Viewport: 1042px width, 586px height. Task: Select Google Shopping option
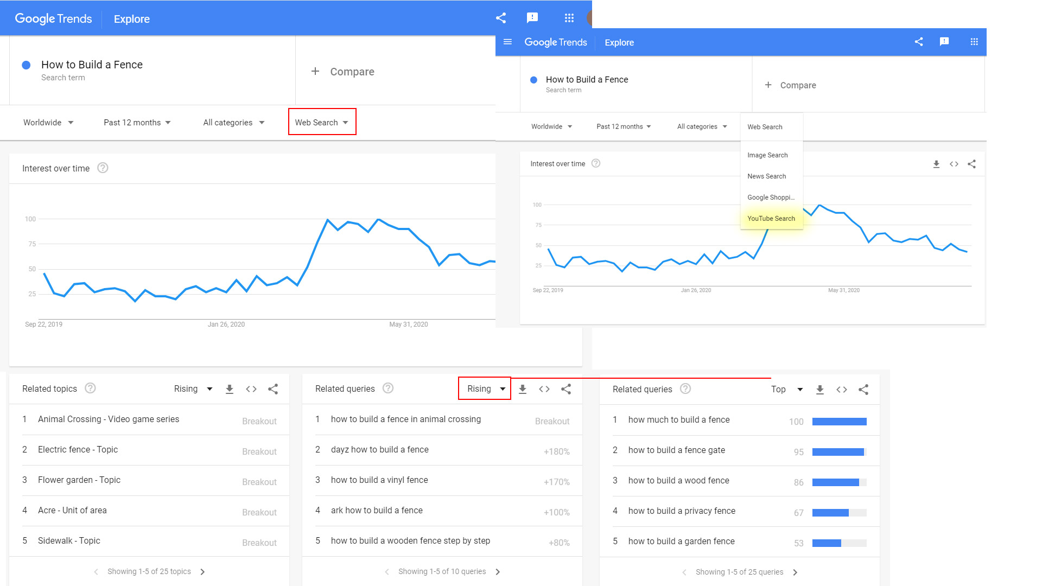coord(771,198)
